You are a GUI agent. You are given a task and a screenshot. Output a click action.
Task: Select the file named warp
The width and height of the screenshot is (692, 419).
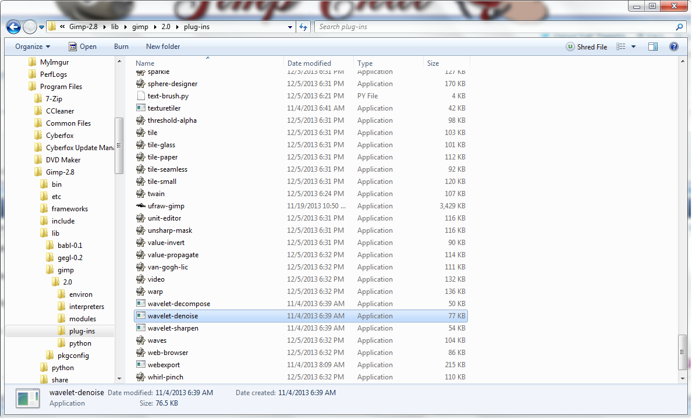pos(155,292)
